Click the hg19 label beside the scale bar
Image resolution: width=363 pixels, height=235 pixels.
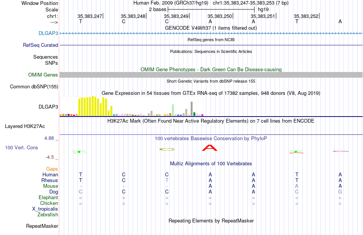click(263, 10)
